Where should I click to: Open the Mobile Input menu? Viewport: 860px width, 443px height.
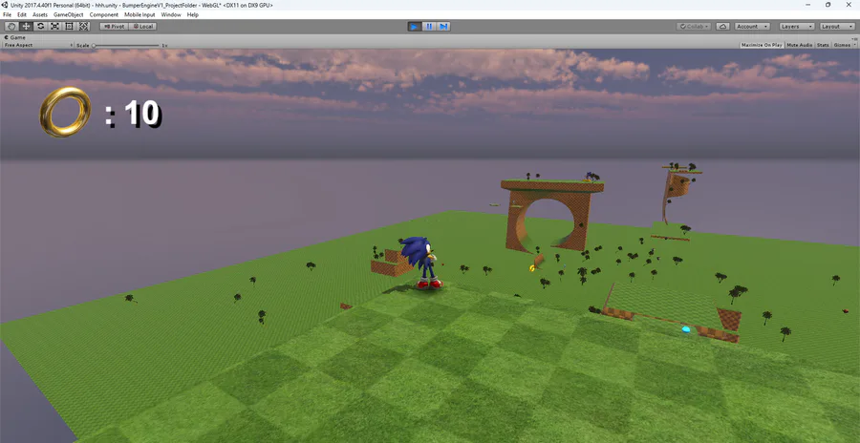[140, 15]
